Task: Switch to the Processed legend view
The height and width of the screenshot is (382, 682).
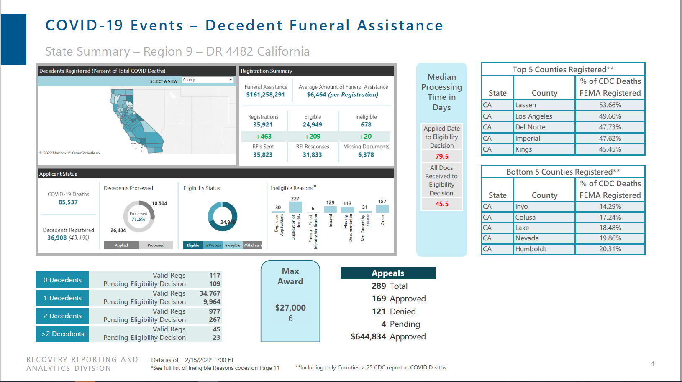Action: [x=156, y=245]
